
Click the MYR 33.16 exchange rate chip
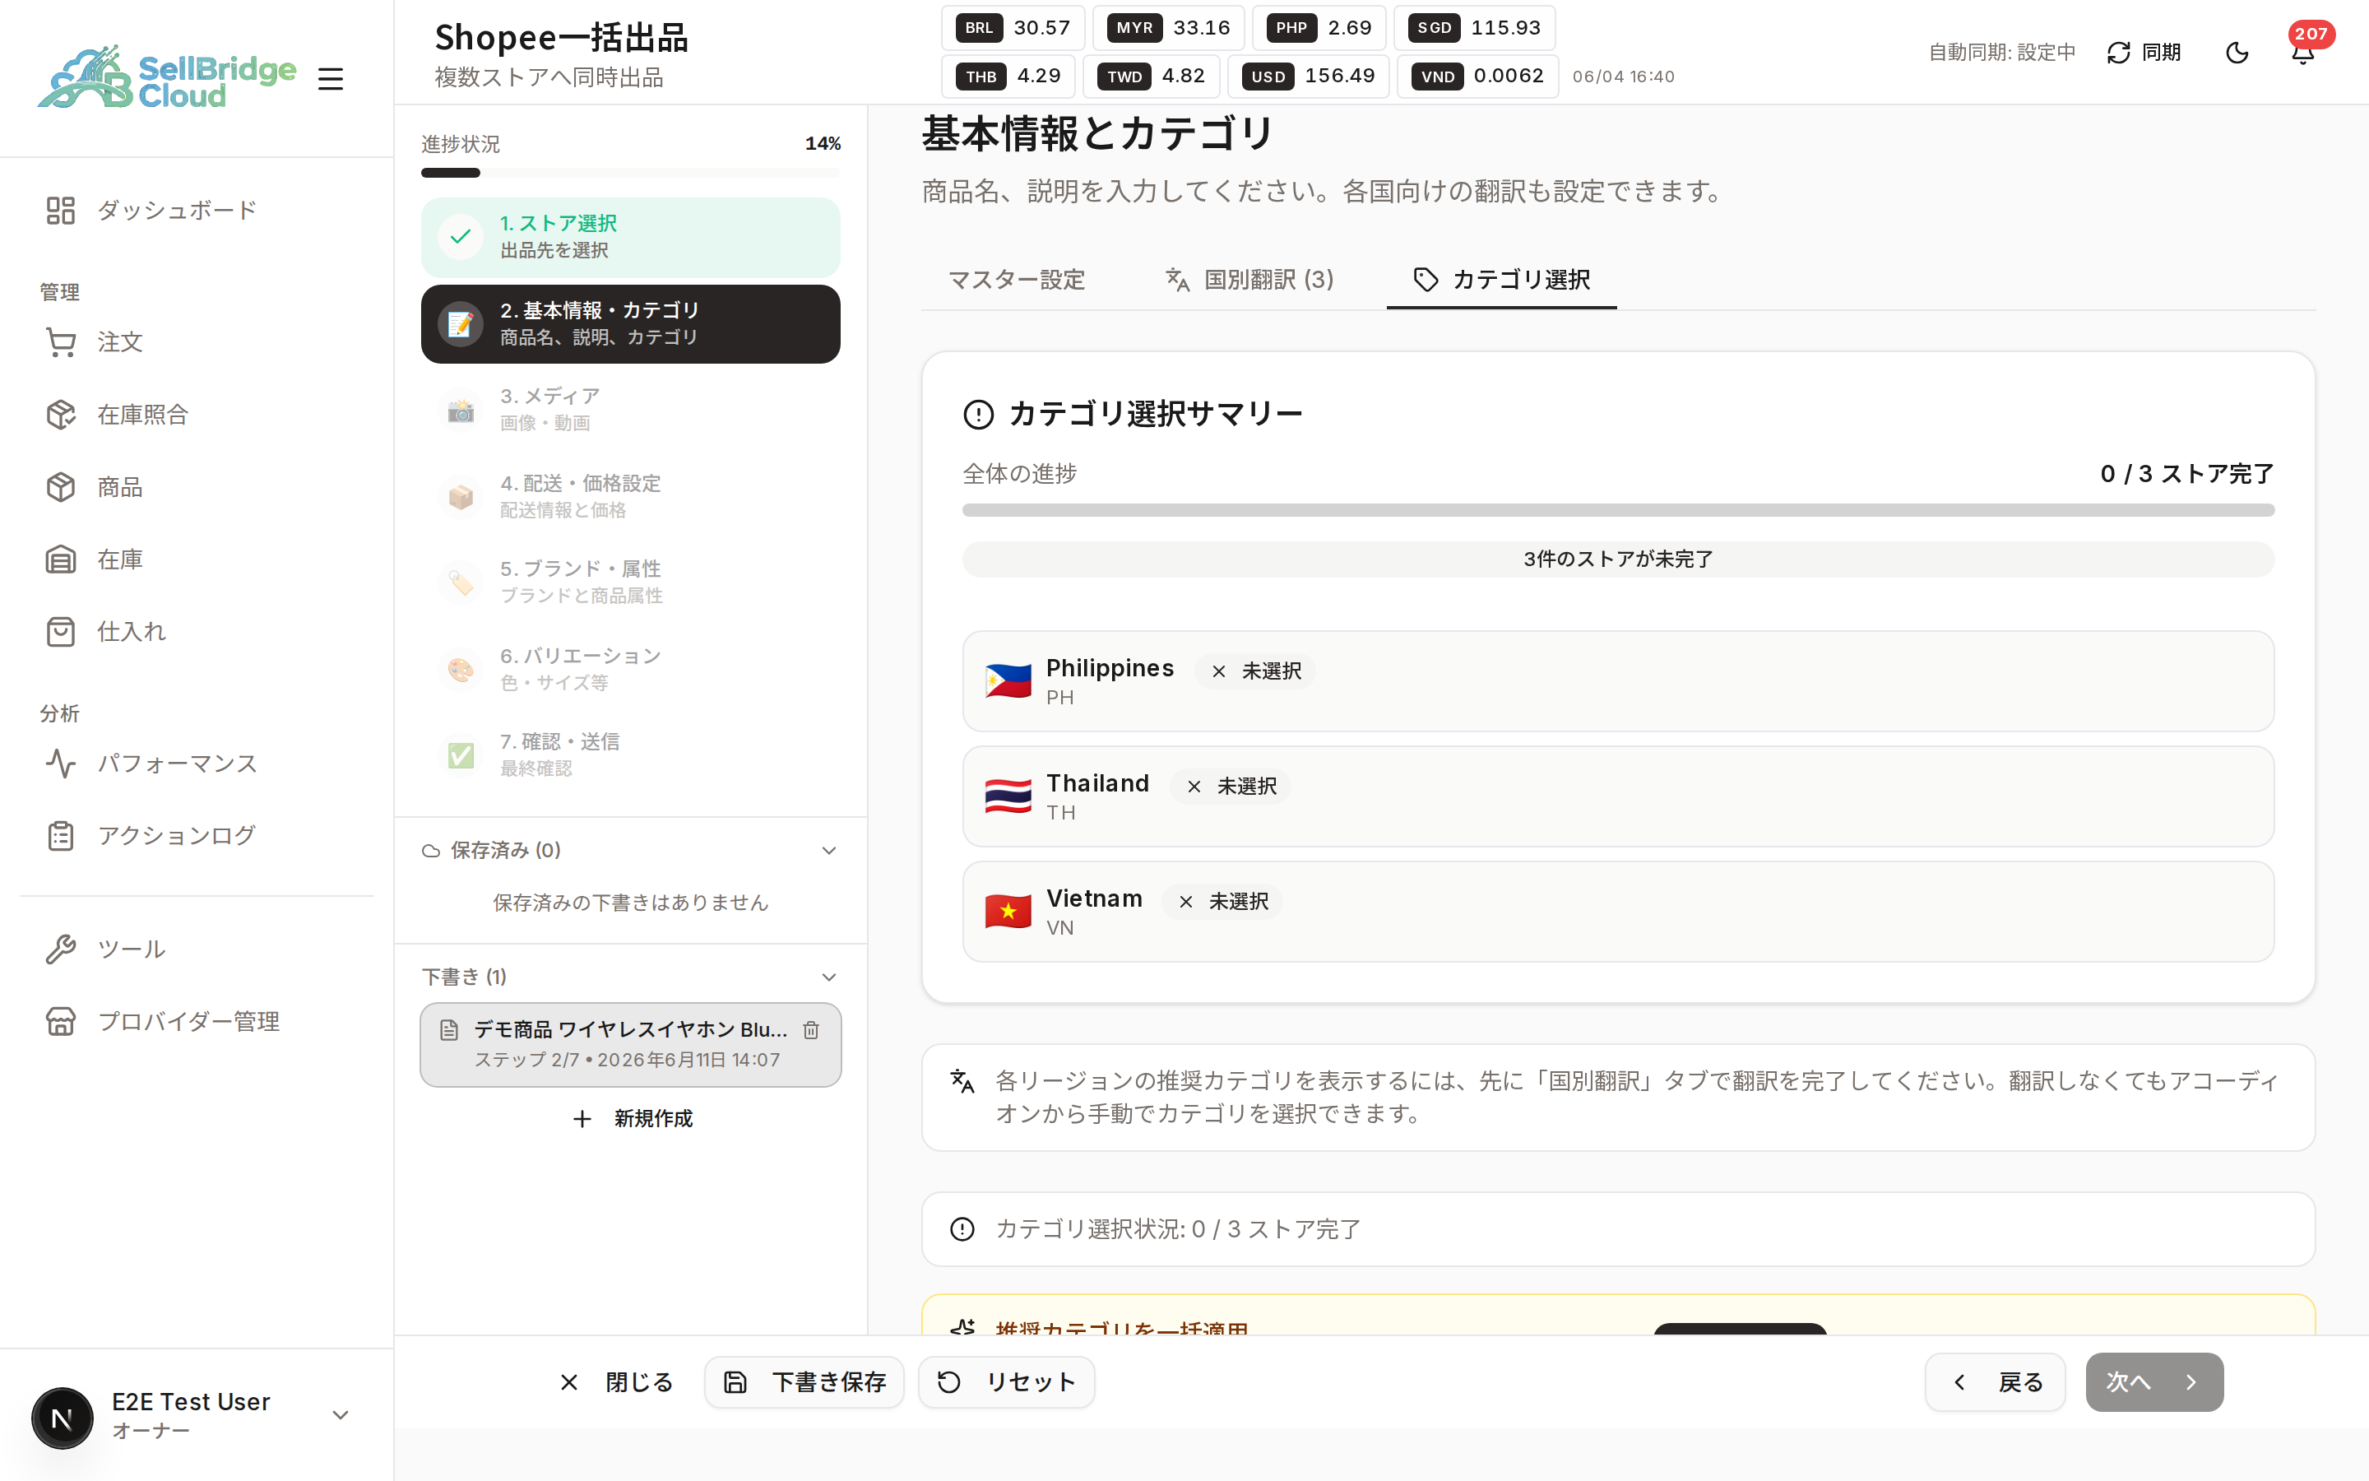[1169, 27]
